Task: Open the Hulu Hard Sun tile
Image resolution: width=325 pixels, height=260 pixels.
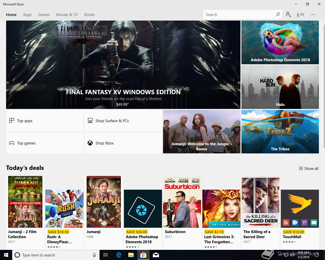Action: click(x=280, y=87)
